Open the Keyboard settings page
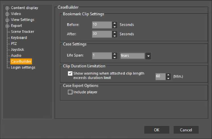Image resolution: width=212 pixels, height=139 pixels. [x=19, y=38]
